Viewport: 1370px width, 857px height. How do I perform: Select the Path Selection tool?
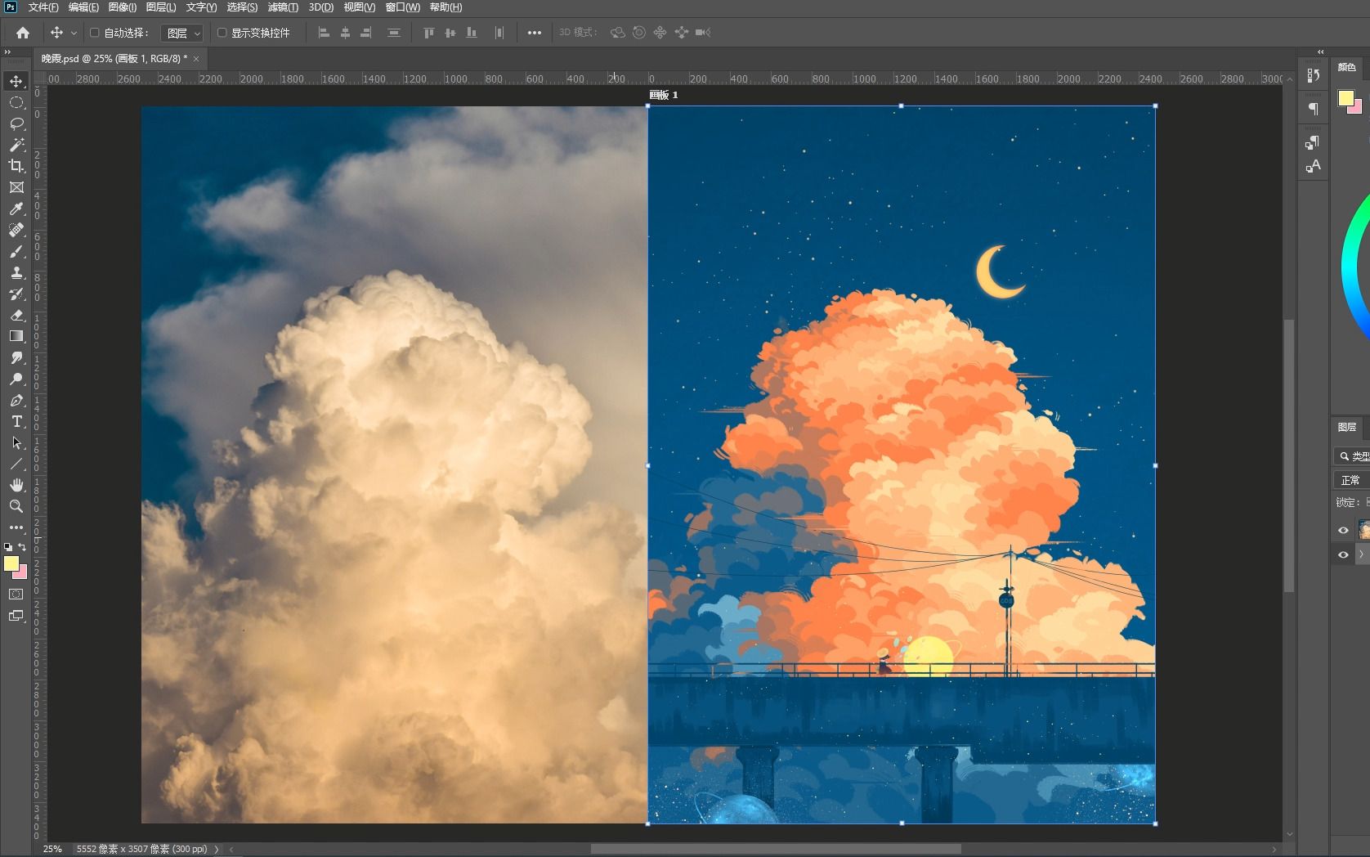coord(16,442)
